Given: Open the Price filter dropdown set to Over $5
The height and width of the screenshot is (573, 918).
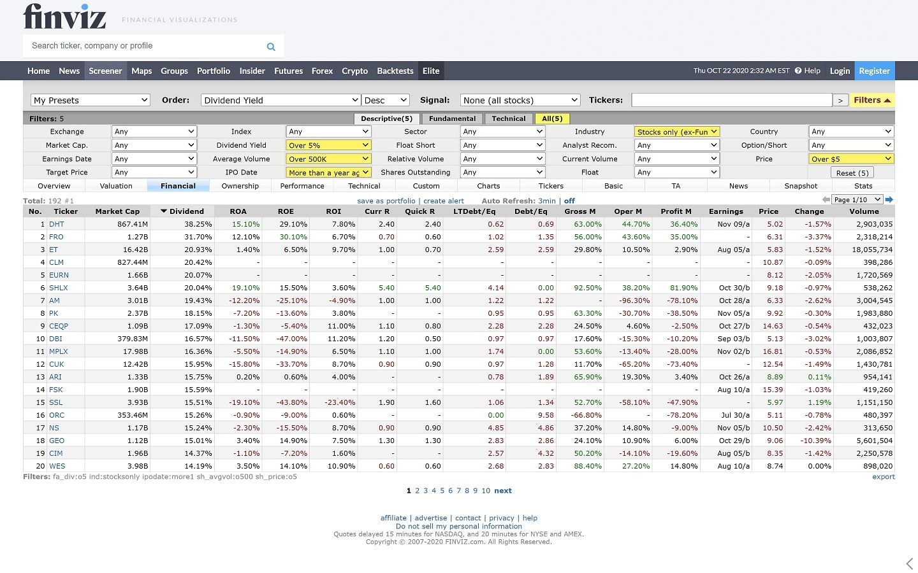Looking at the screenshot, I should (850, 158).
